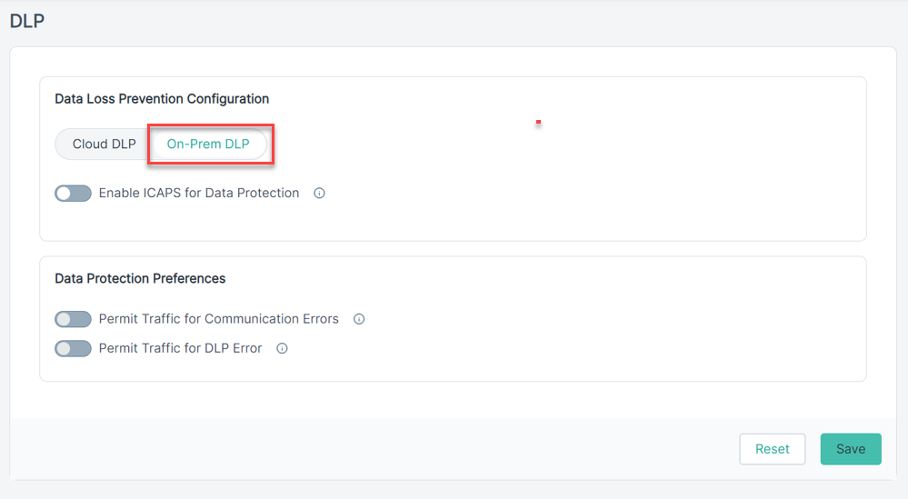Click the small red dot marker
This screenshot has width=908, height=499.
539,122
